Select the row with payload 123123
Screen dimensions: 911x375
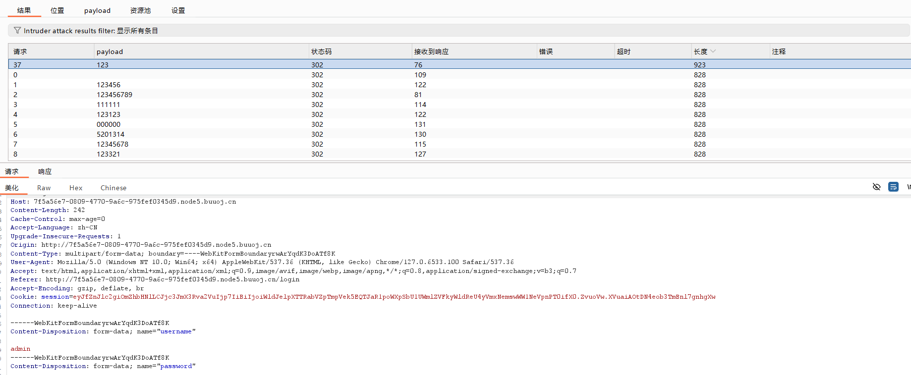(x=459, y=114)
